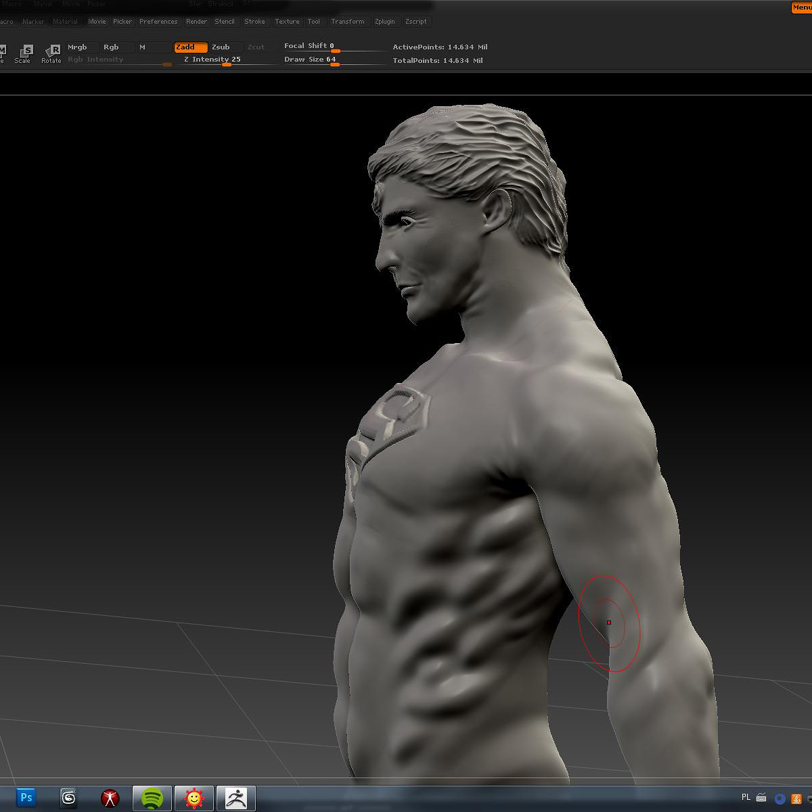The image size is (812, 812).
Task: Click the keyboard icon in system tray
Action: pos(761,798)
